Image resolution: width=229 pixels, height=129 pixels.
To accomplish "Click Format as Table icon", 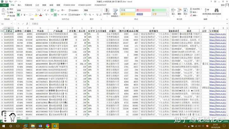I will [x=115, y=11].
